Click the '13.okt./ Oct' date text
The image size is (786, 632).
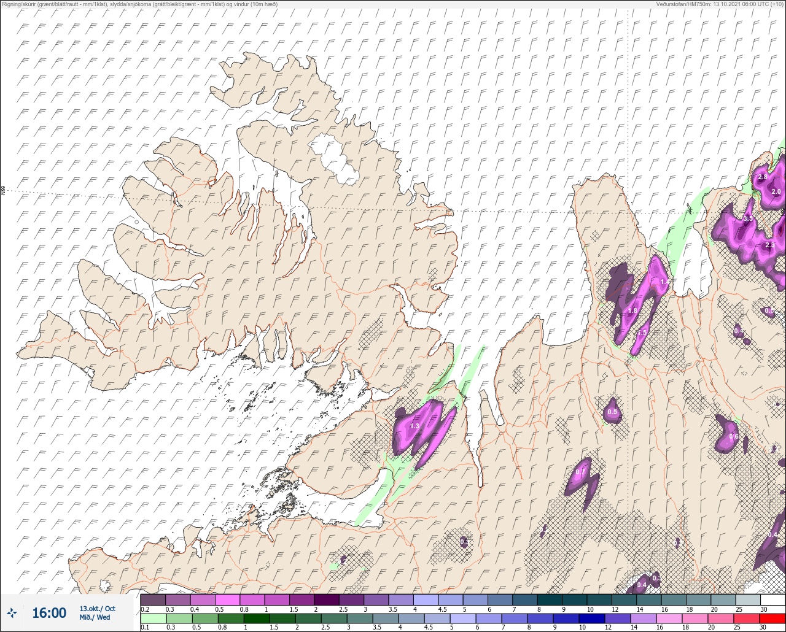coord(97,608)
